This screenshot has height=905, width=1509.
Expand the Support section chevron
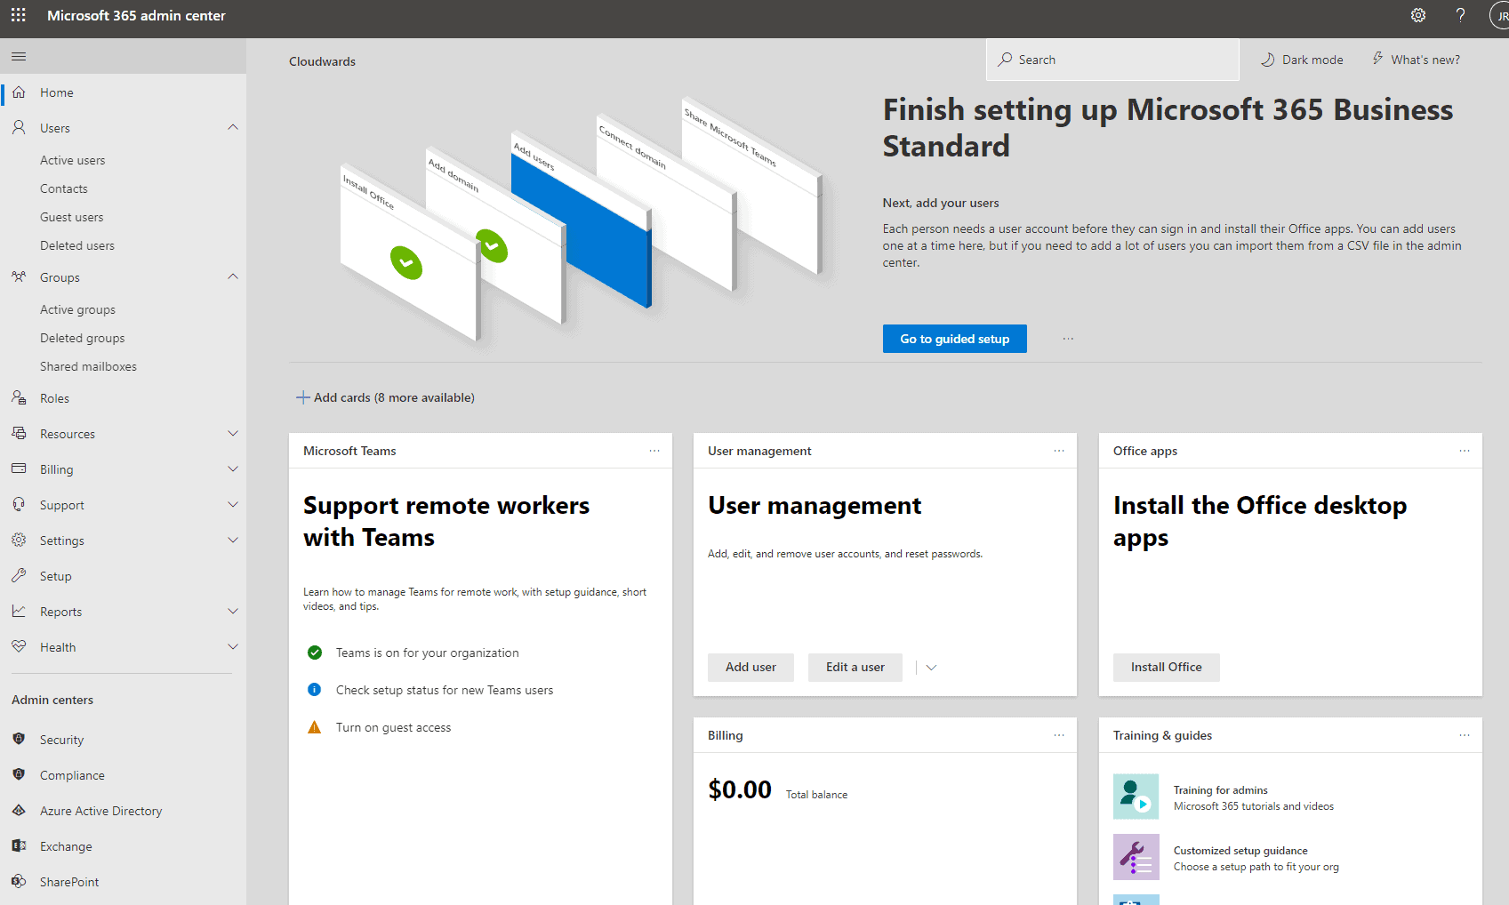coord(233,505)
